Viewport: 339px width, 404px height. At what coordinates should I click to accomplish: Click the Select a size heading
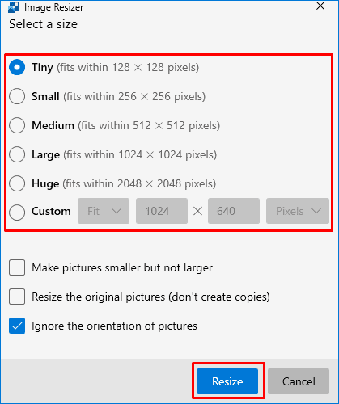point(44,24)
